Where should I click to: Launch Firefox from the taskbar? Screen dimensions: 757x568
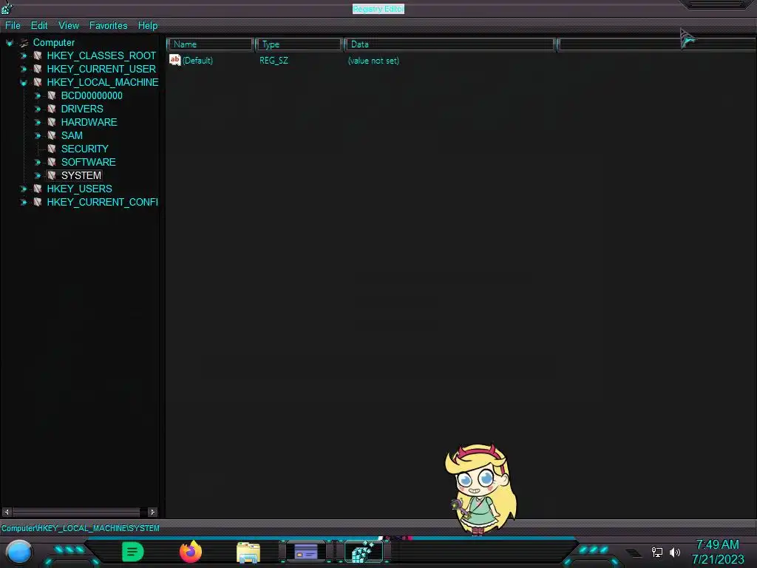tap(191, 552)
